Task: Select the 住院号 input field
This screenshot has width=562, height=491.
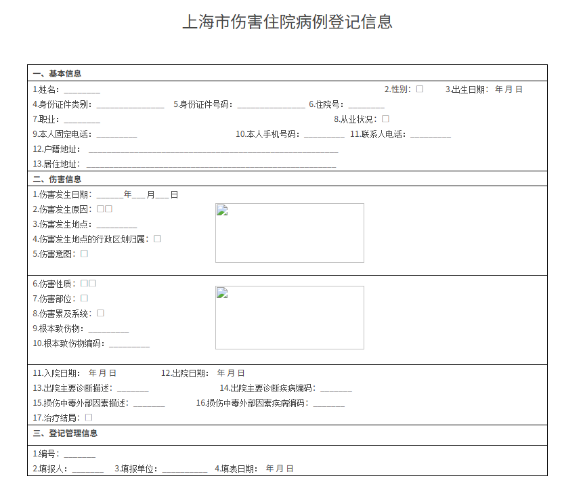Action: point(366,105)
